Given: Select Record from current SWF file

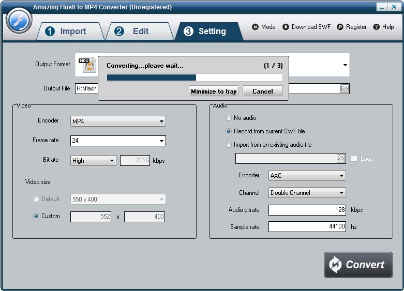Looking at the screenshot, I should [228, 131].
